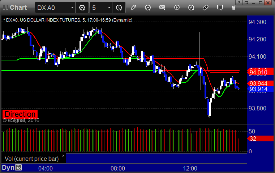
Task: Click the help question mark button
Action: (239, 3)
